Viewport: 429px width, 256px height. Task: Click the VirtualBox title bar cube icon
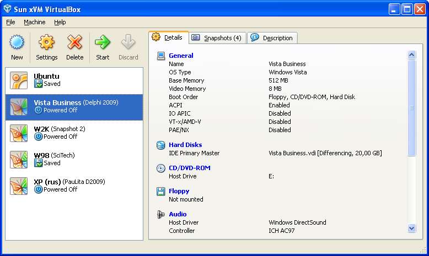coord(7,9)
